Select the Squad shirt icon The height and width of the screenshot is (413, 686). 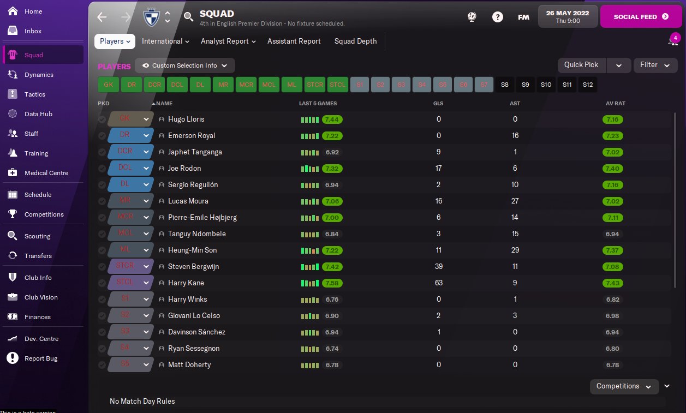coord(13,55)
